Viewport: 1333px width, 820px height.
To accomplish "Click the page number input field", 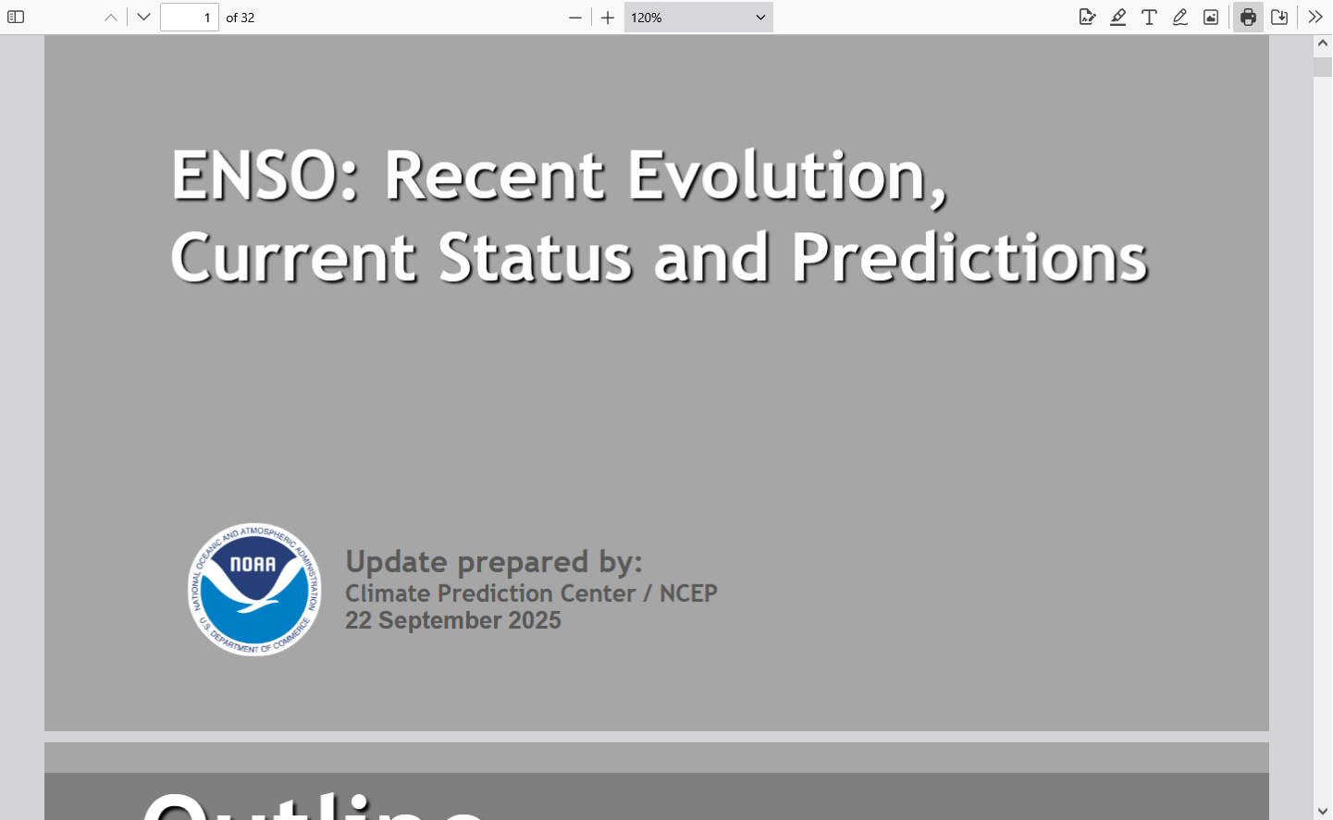I will pos(189,17).
